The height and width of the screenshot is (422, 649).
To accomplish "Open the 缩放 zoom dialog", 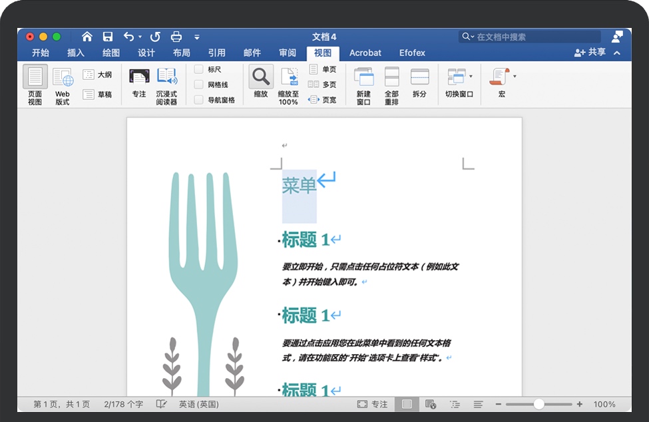I will click(261, 81).
